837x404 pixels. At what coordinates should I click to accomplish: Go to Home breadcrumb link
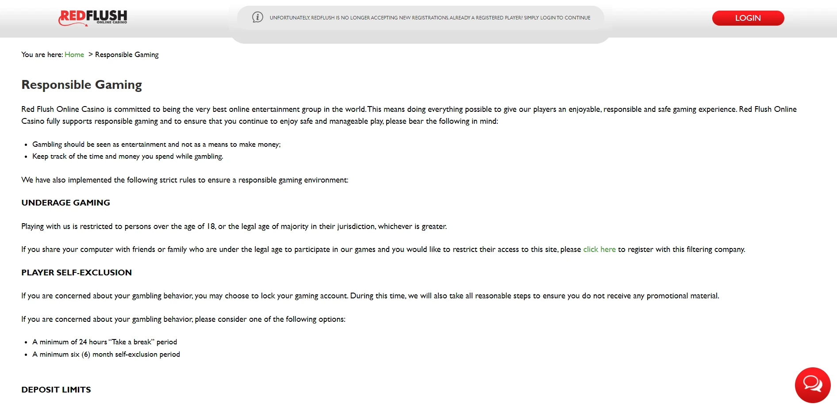pos(74,54)
